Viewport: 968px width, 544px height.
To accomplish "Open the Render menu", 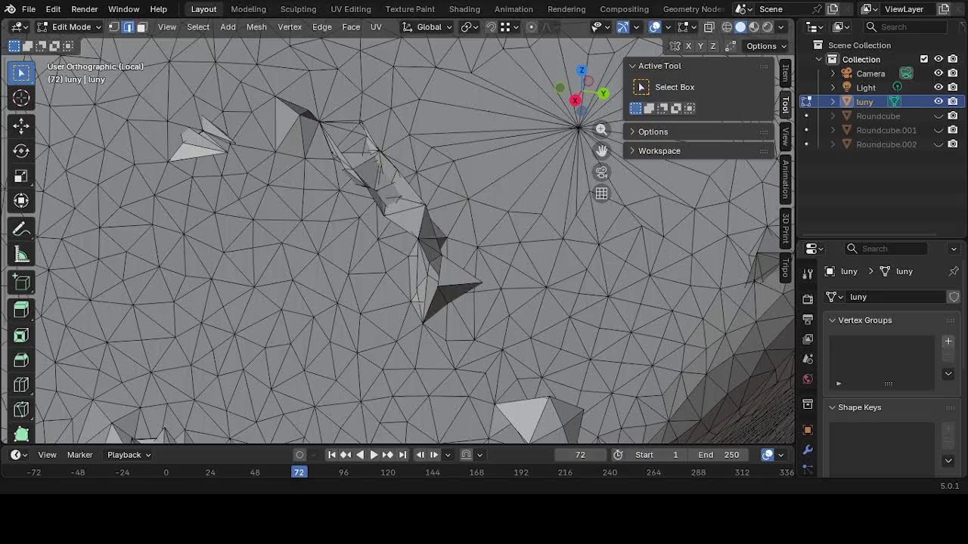I will 85,9.
